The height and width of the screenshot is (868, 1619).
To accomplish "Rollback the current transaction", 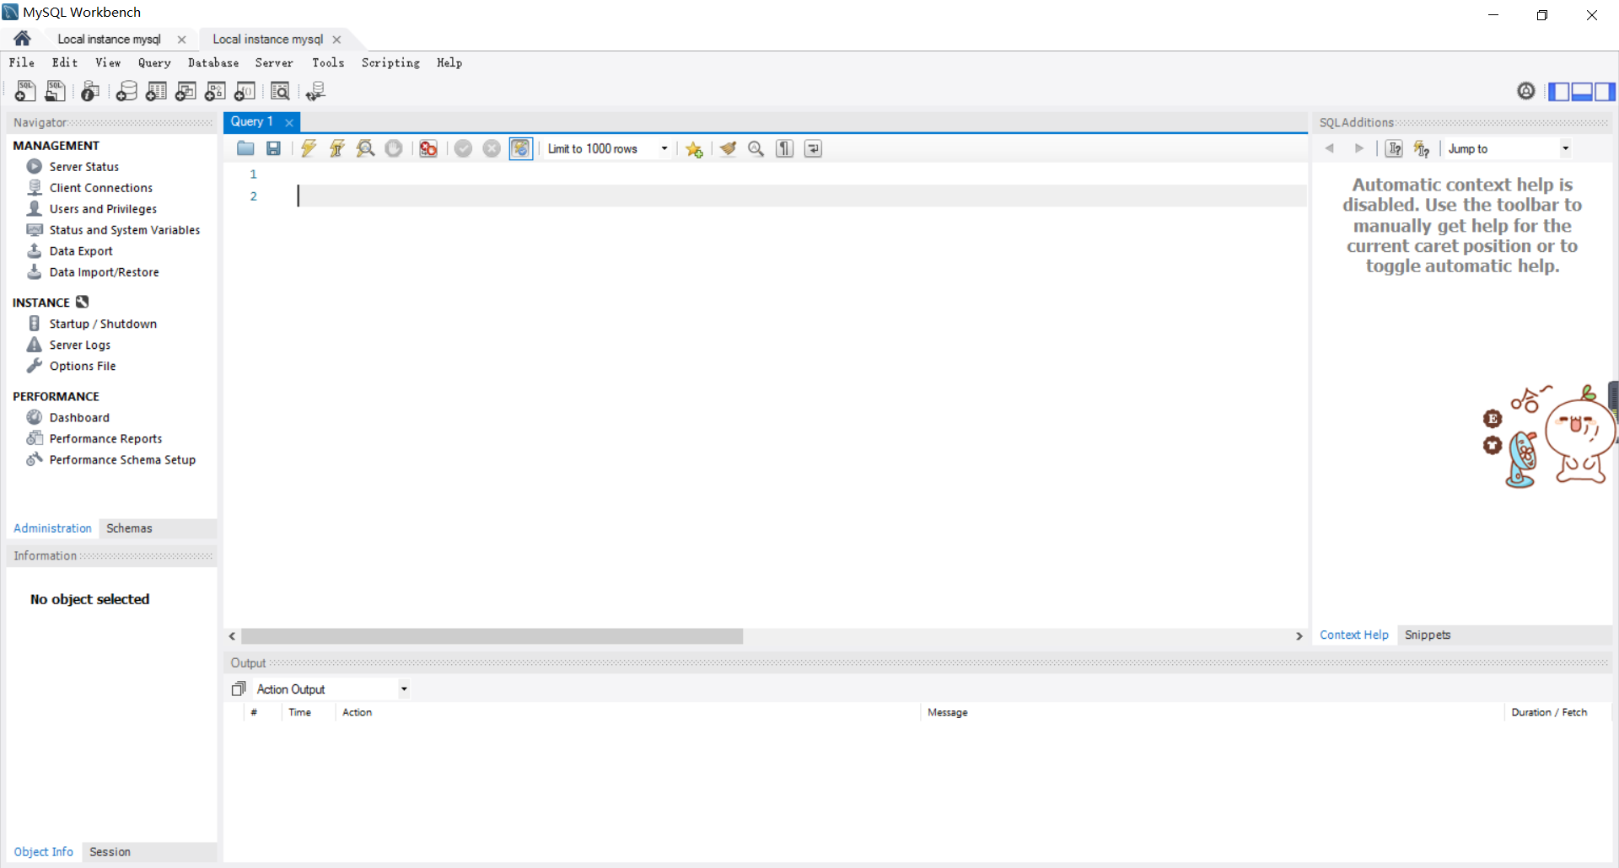I will (x=492, y=148).
